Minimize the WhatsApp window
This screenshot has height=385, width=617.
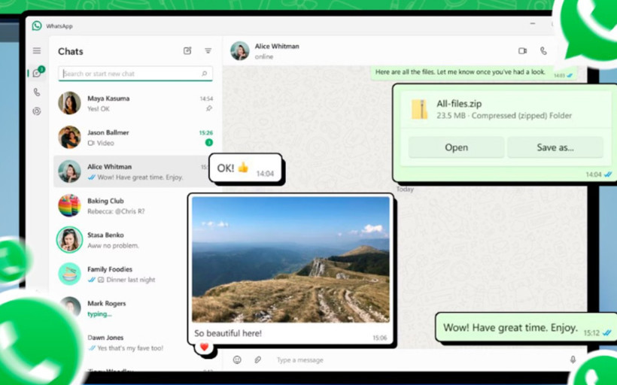[533, 24]
